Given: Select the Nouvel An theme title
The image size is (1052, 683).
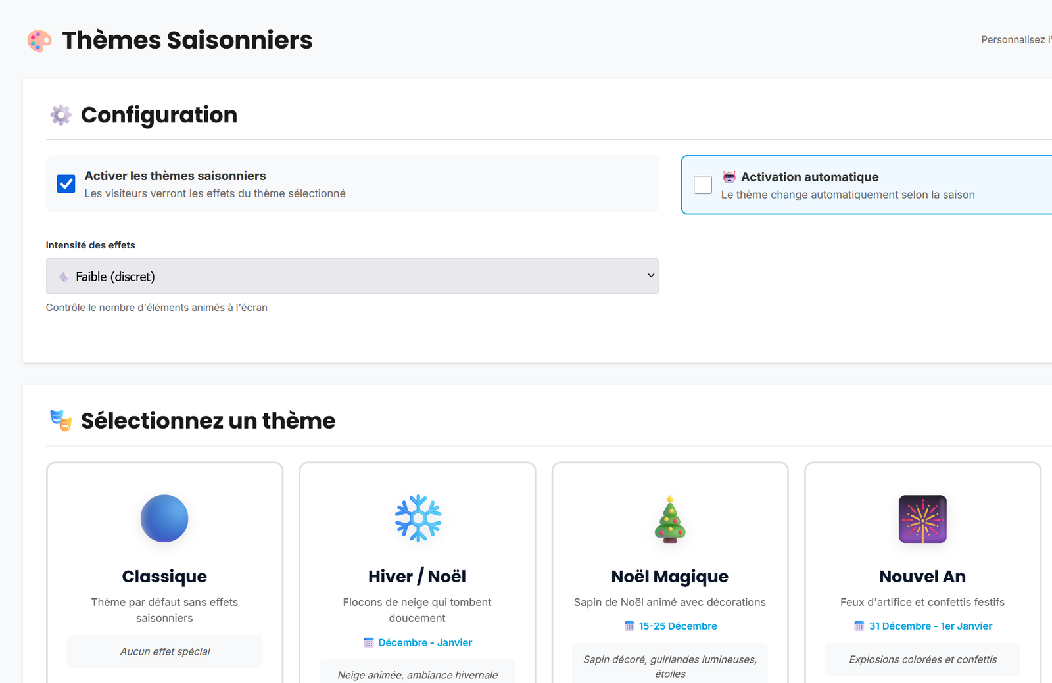Looking at the screenshot, I should tap(922, 577).
